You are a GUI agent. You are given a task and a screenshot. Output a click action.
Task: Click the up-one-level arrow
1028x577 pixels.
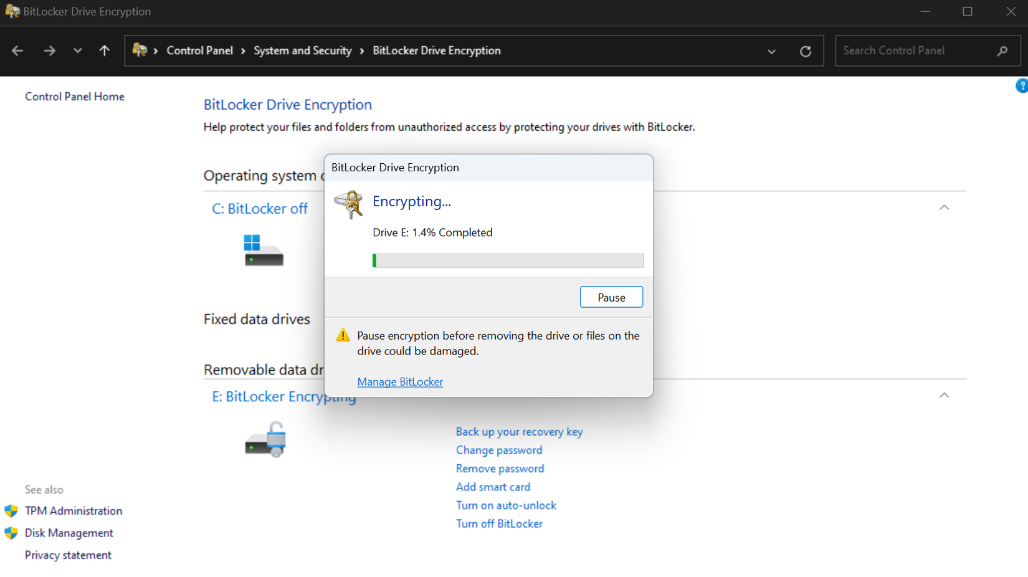104,50
